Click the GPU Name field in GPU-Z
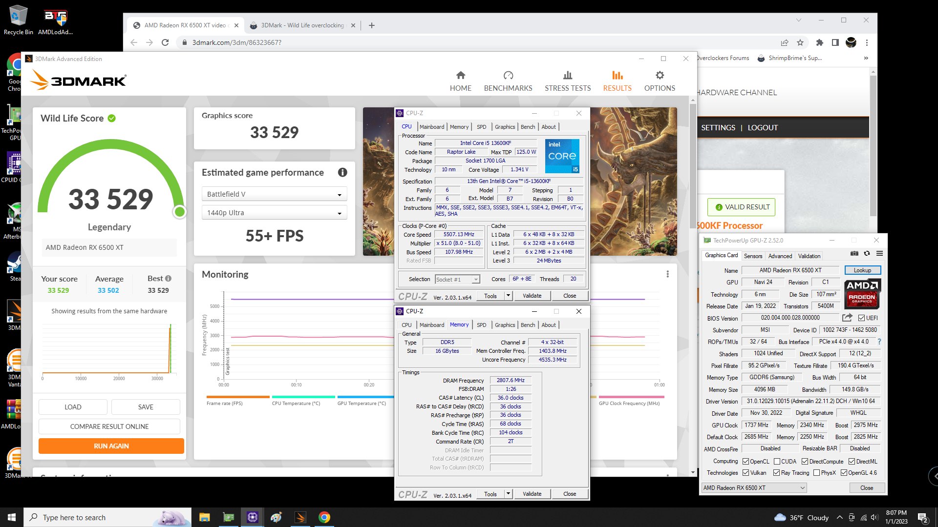 [x=790, y=270]
